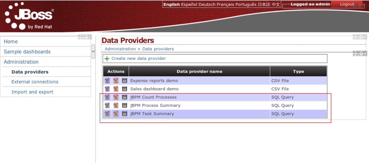Click Administration in the breadcrumb
Screen dimensions: 369x163
pos(120,49)
